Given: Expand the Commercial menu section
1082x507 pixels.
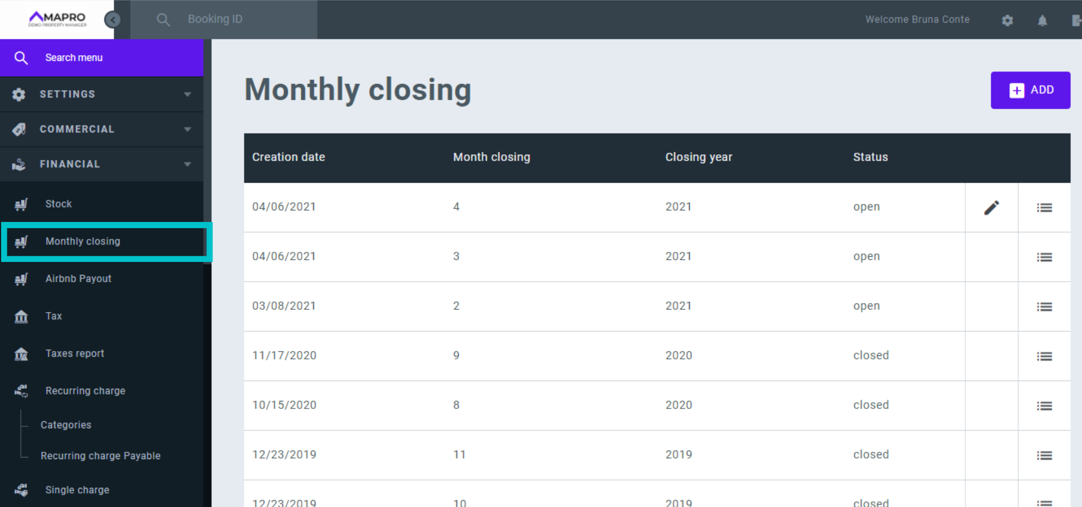Looking at the screenshot, I should [x=101, y=129].
